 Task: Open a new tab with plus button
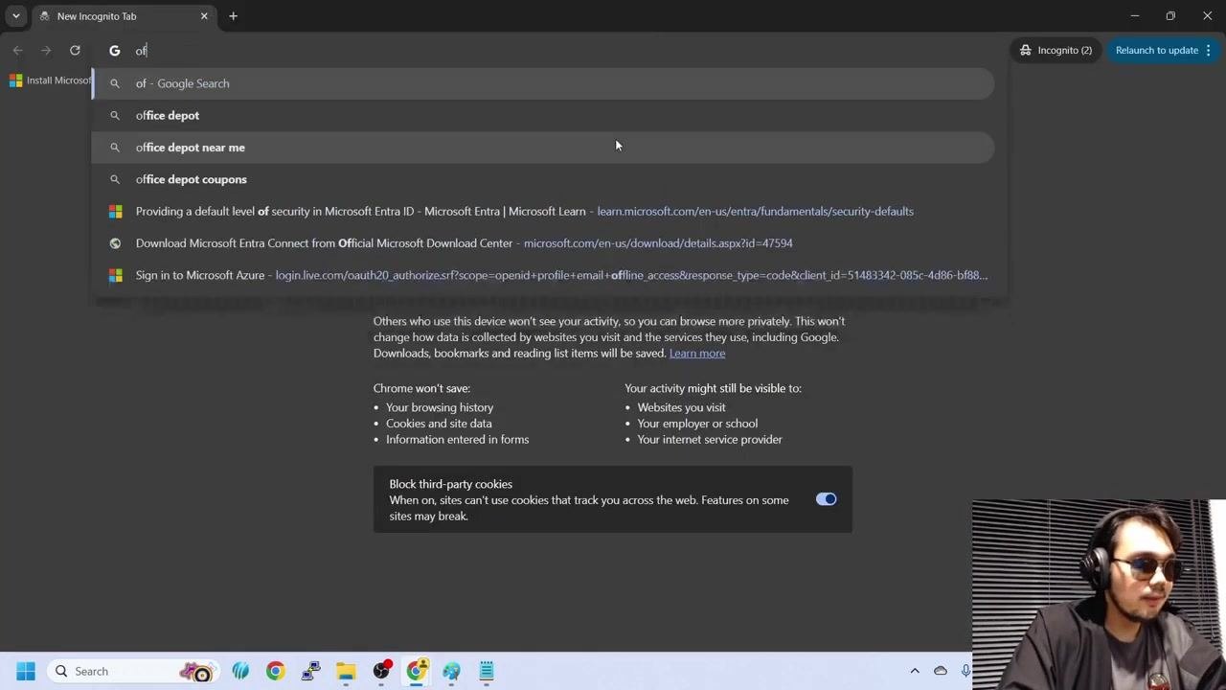pos(233,16)
